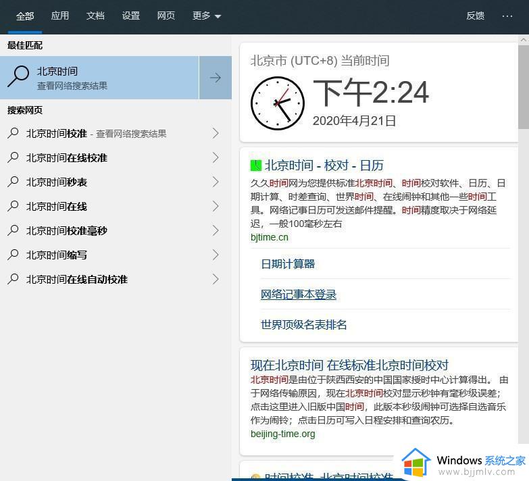Click the green favicon before 北京时间 - 校对 - 日历
This screenshot has height=481, width=529.
[256, 166]
